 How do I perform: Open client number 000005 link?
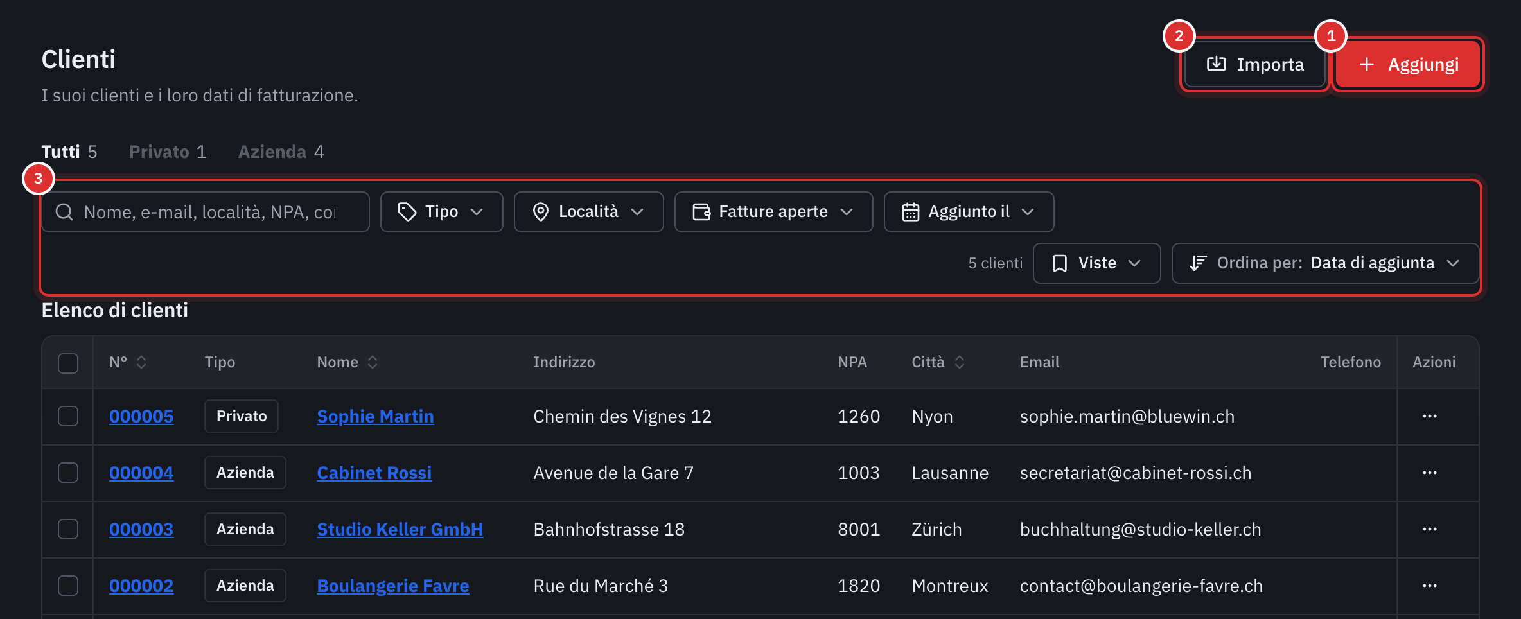141,416
